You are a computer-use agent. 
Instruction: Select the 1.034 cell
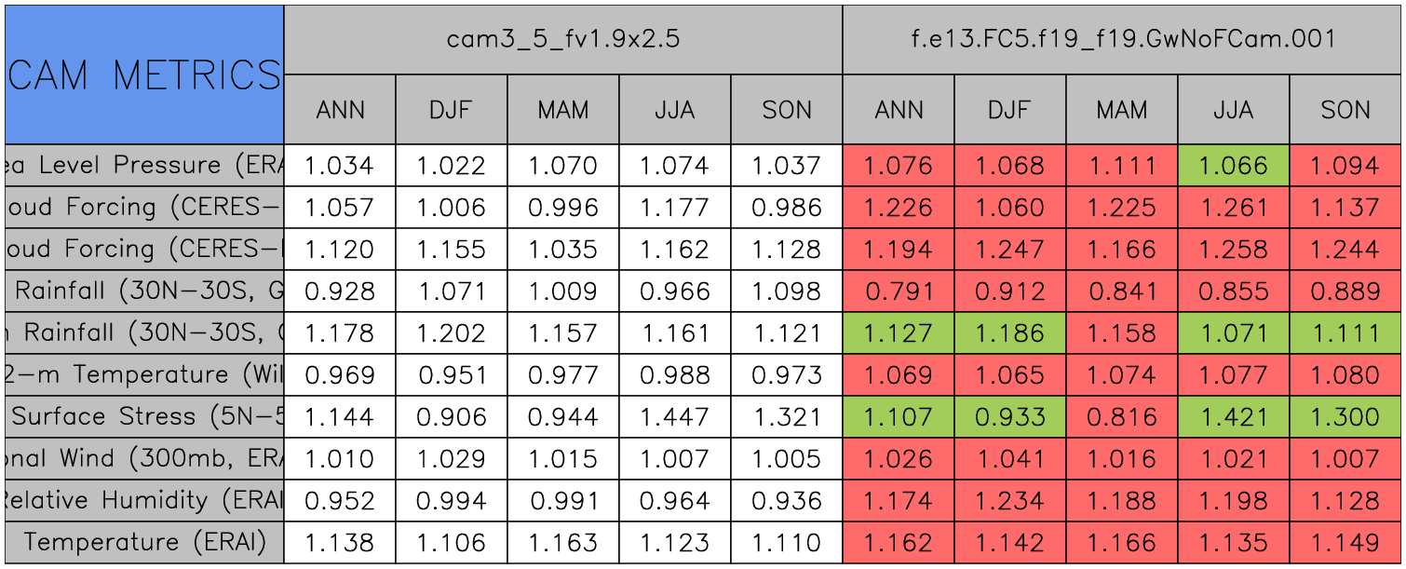point(339,166)
